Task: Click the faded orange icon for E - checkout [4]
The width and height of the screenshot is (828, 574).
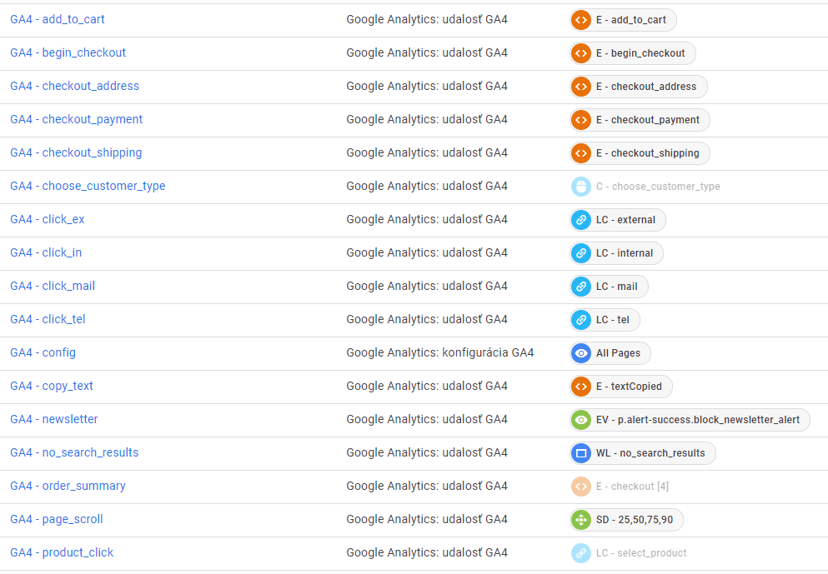Action: [x=581, y=487]
